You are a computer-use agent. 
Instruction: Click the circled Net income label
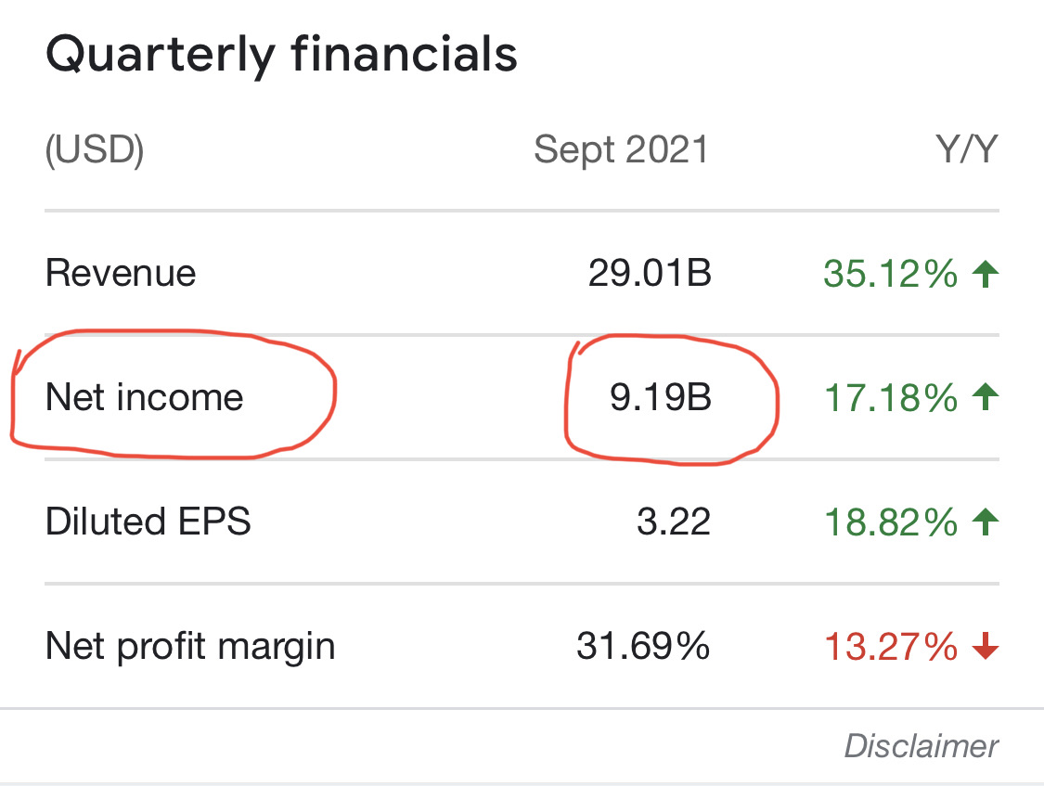[145, 398]
